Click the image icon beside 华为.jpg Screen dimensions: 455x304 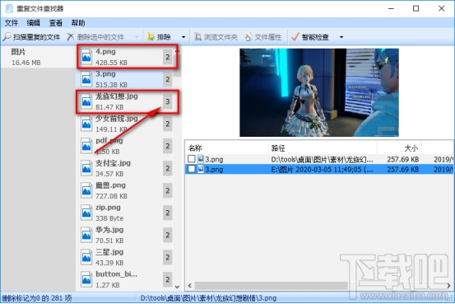[x=86, y=235]
